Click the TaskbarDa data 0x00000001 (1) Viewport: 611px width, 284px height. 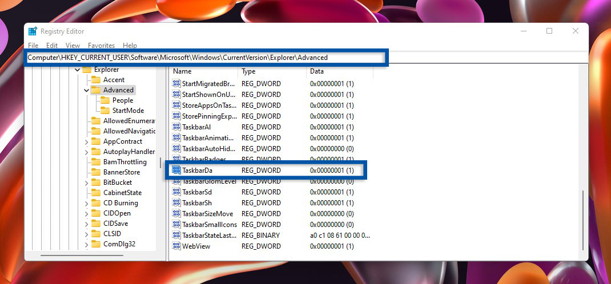[332, 171]
